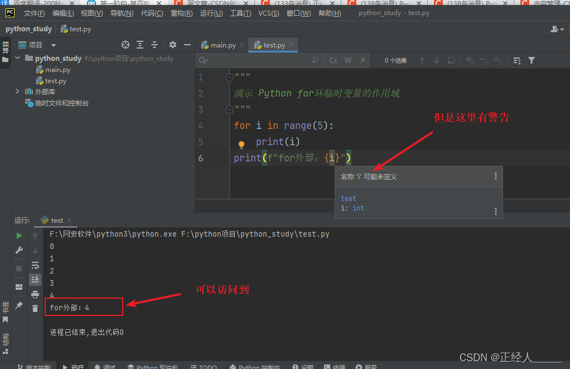Expand all items in project panel
Image resolution: width=570 pixels, height=369 pixels.
click(x=140, y=45)
